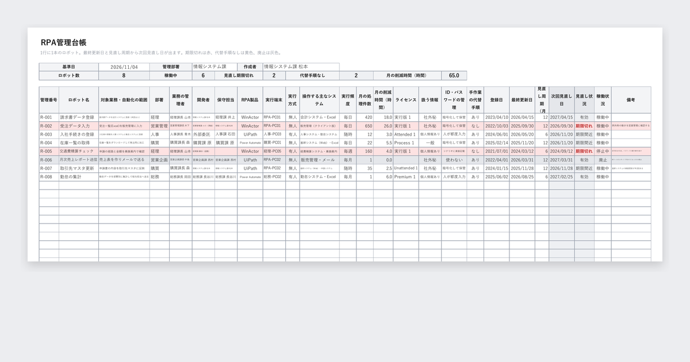Click the 廃止 status cell in row R-006
Viewport: 690px width, 362px height.
pos(603,160)
